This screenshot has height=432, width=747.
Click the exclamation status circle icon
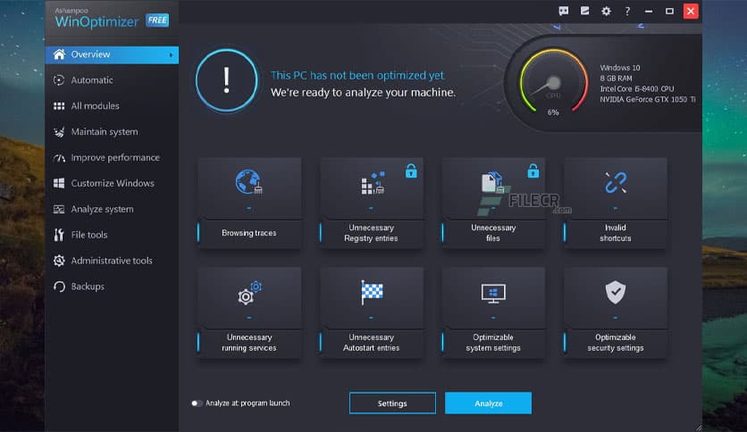[x=227, y=80]
